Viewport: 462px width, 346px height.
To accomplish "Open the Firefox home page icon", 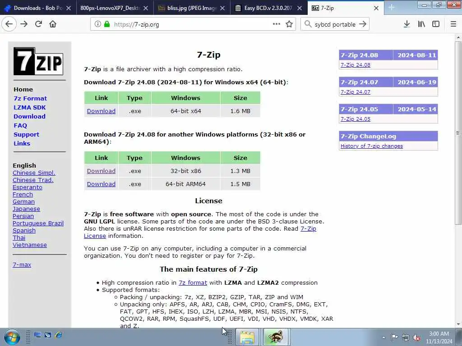I will pyautogui.click(x=53, y=24).
